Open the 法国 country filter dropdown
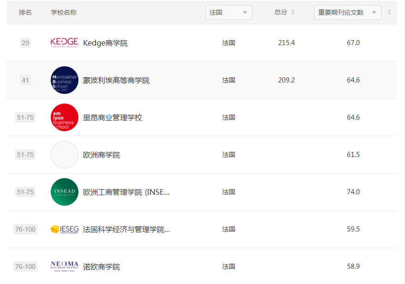Viewport: 405px width, 284px height. point(229,12)
